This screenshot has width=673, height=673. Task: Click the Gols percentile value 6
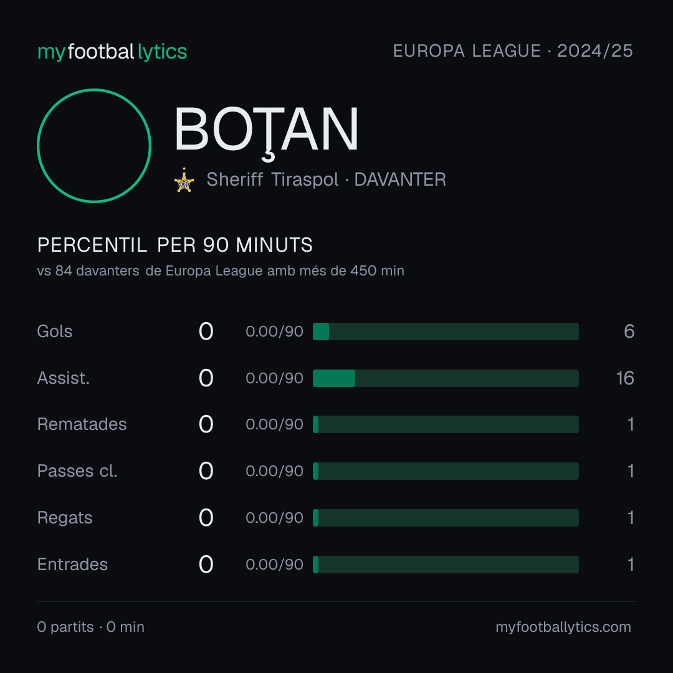tap(629, 332)
